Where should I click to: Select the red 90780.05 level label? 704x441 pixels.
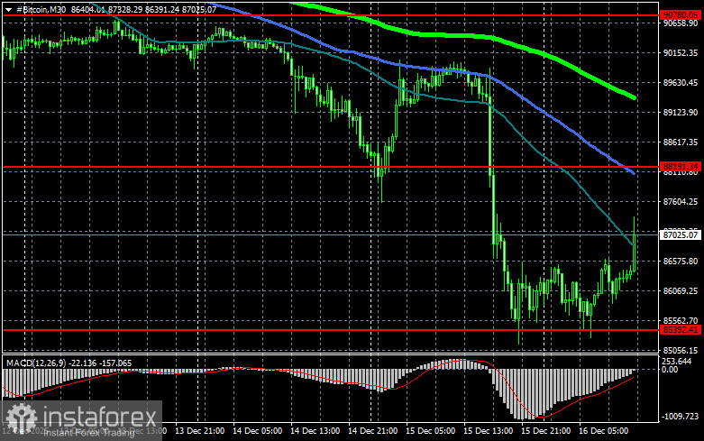click(681, 14)
